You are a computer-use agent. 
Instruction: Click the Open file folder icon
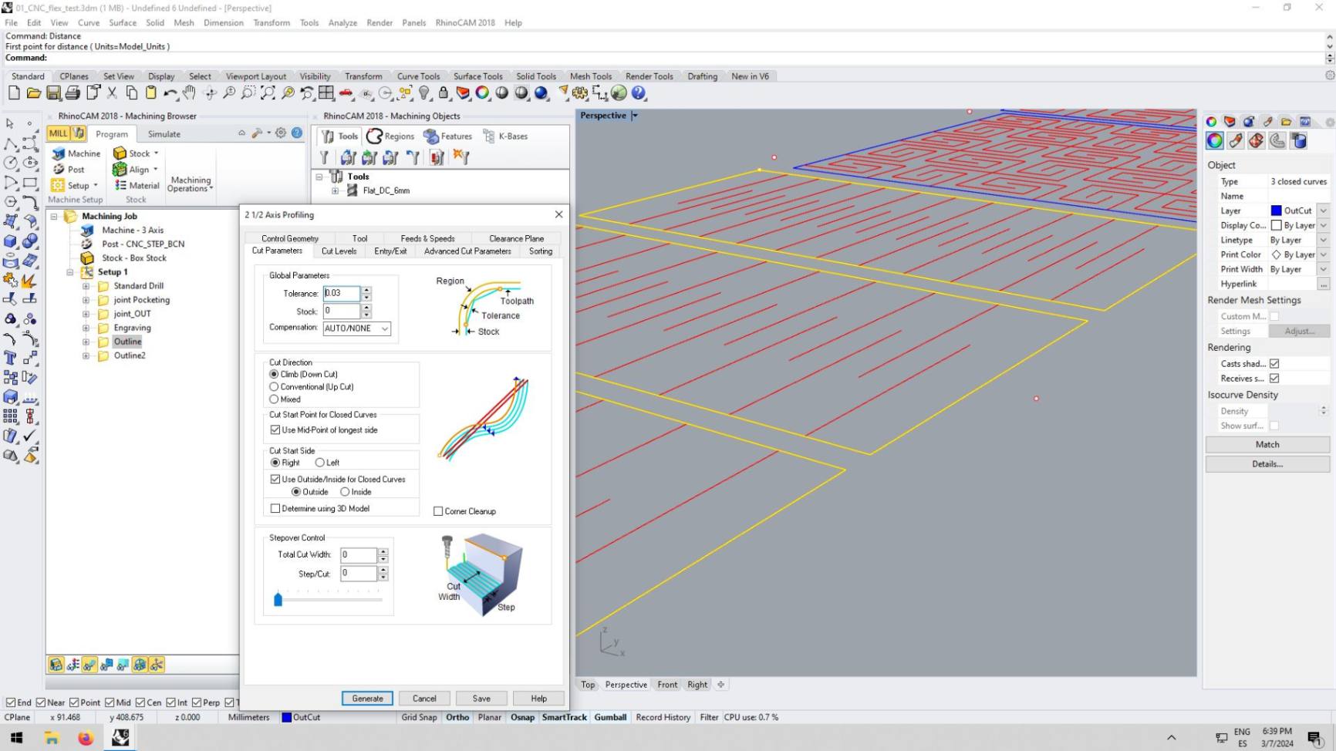click(x=33, y=93)
